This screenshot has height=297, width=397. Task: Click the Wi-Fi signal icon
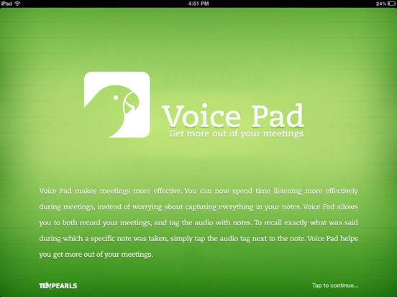[x=17, y=4]
